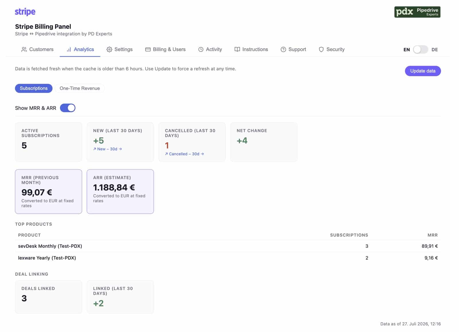
Task: Click the sevDesk Monthly (Test-PDX) row
Action: click(228, 246)
